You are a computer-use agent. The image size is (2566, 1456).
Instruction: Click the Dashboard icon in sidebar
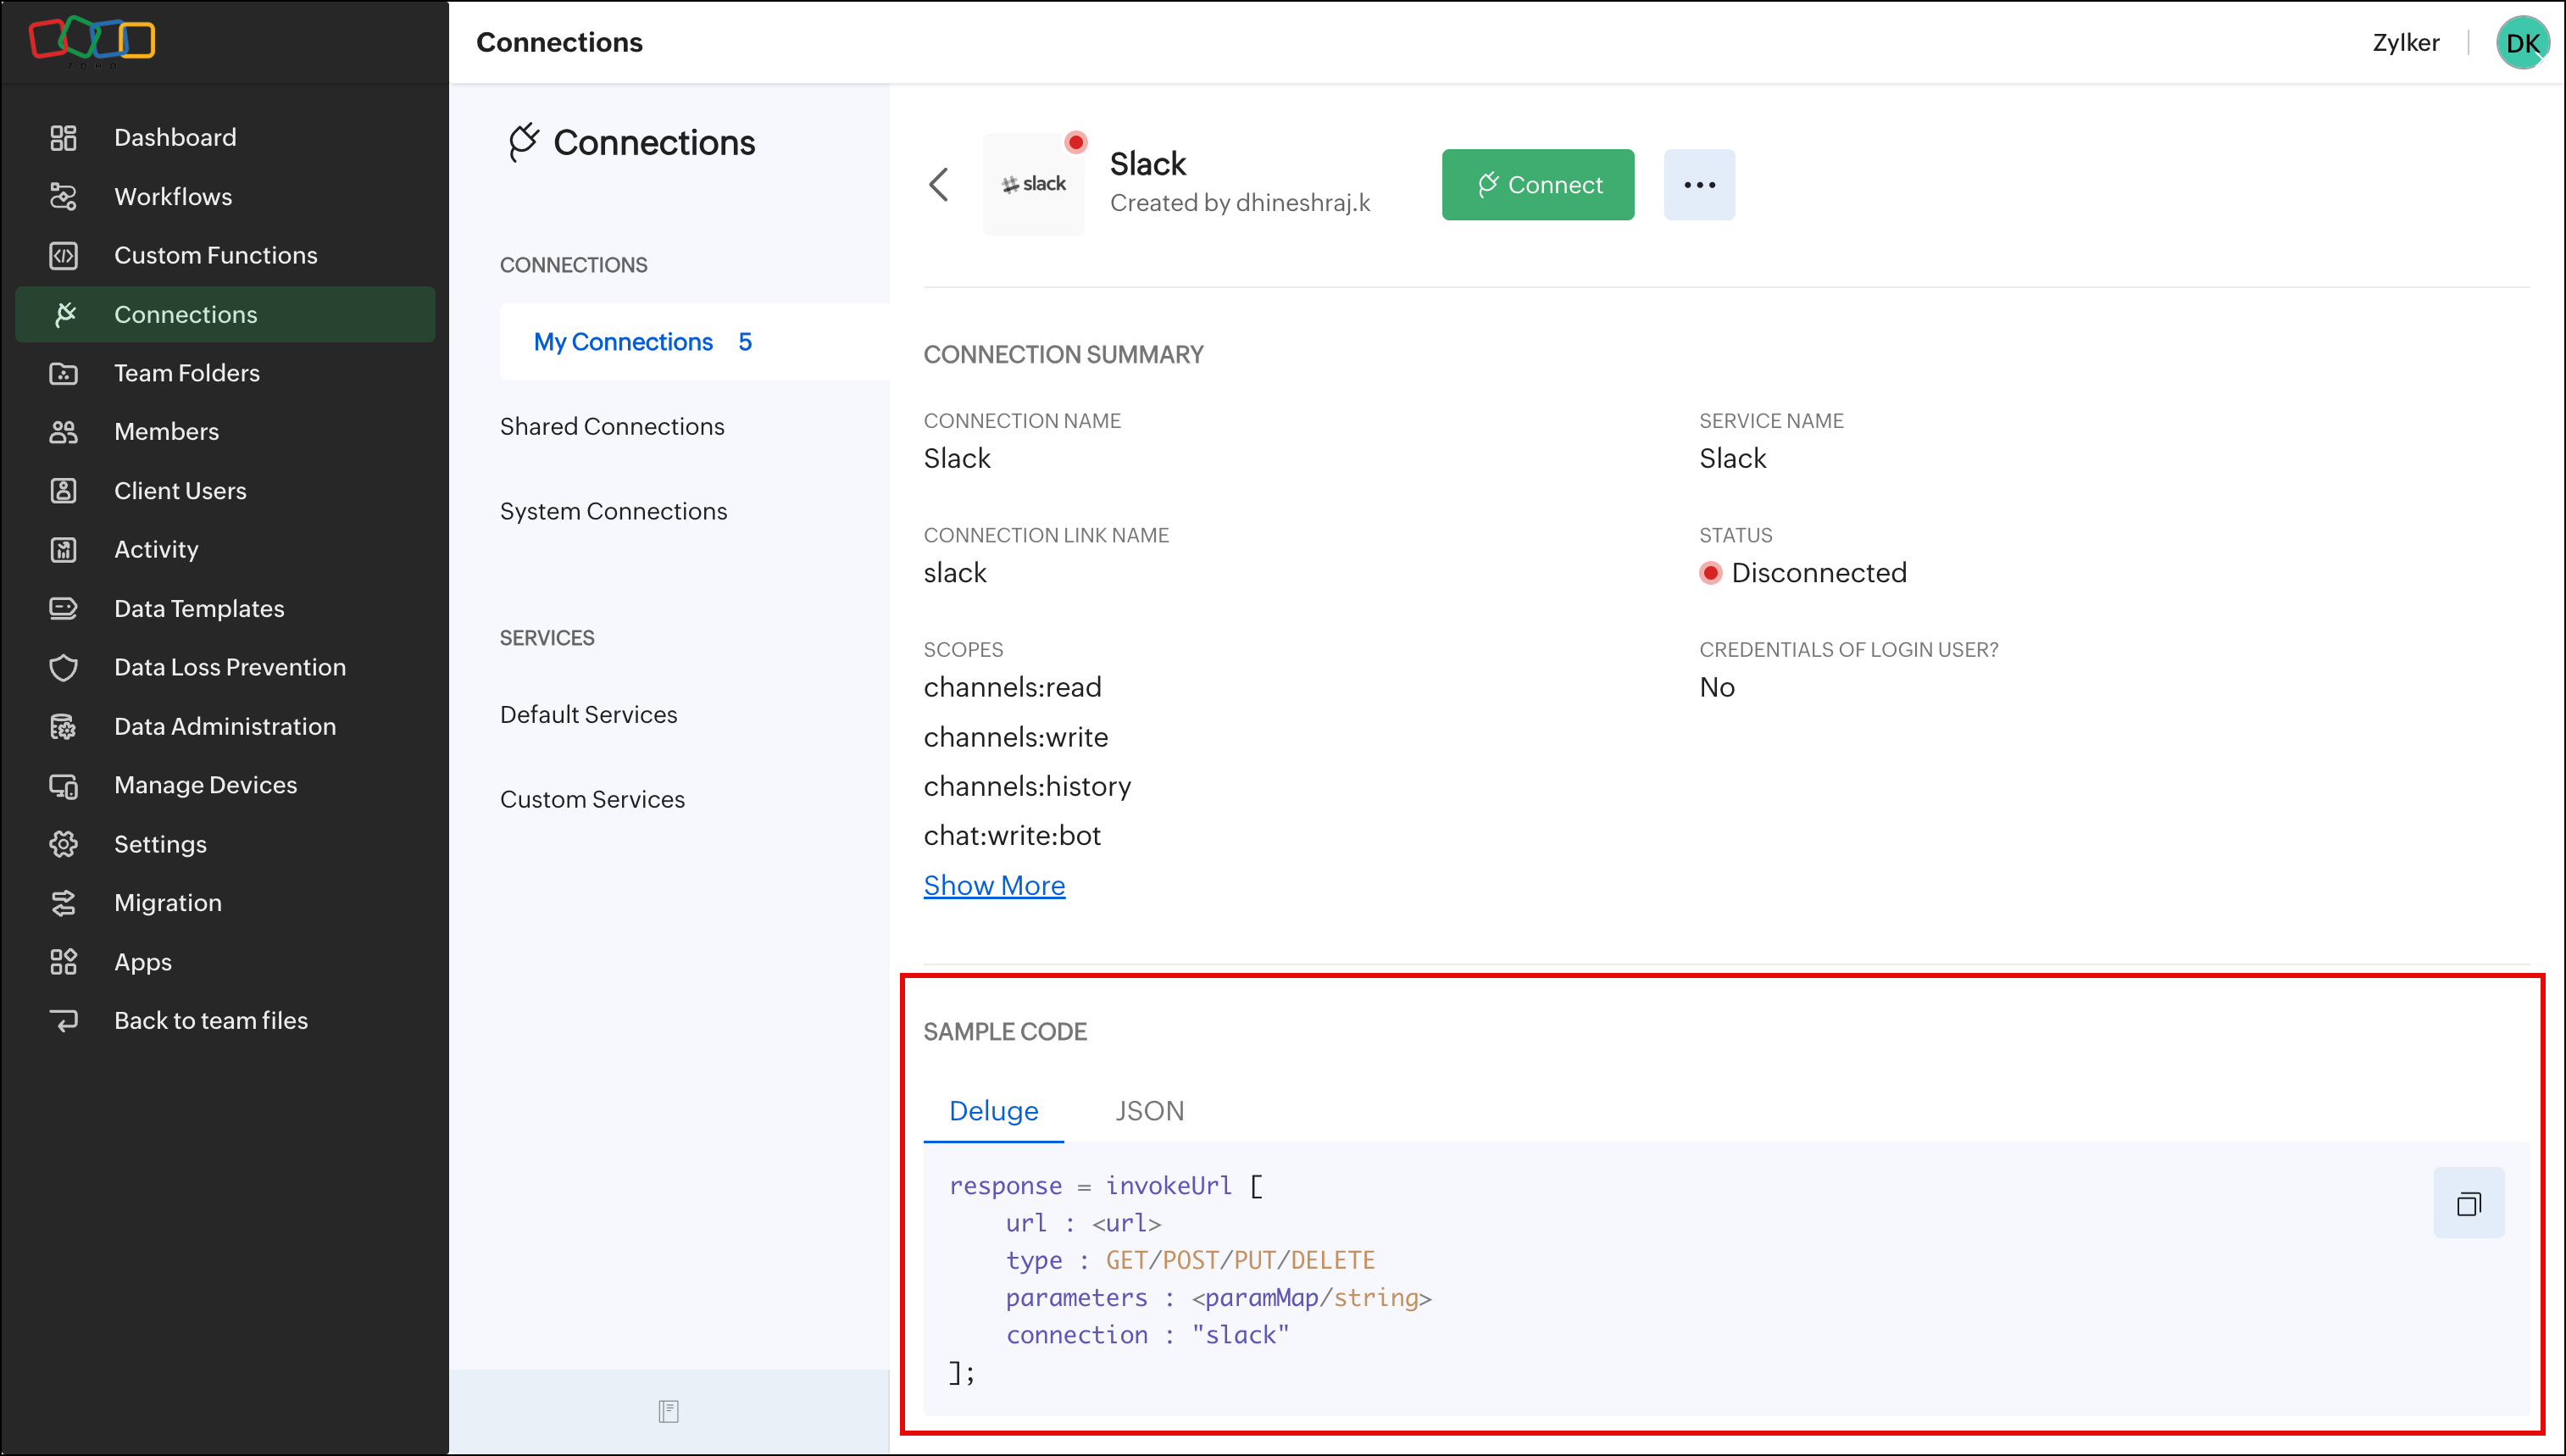click(63, 137)
